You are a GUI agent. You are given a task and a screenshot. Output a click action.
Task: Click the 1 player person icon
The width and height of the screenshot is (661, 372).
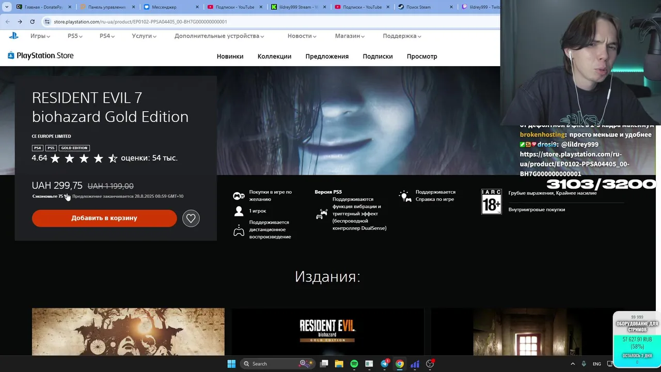(x=239, y=211)
